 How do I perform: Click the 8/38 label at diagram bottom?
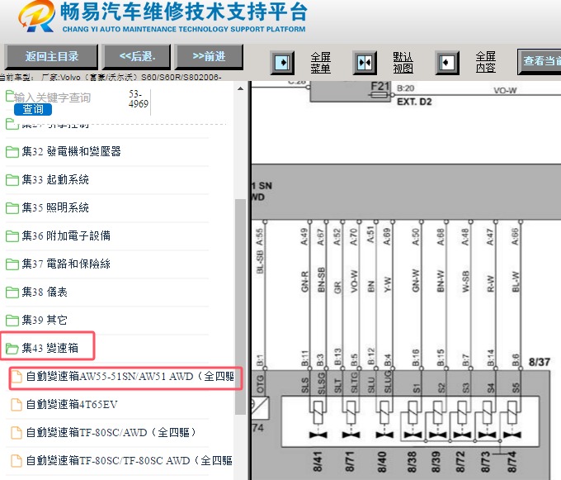tap(412, 462)
